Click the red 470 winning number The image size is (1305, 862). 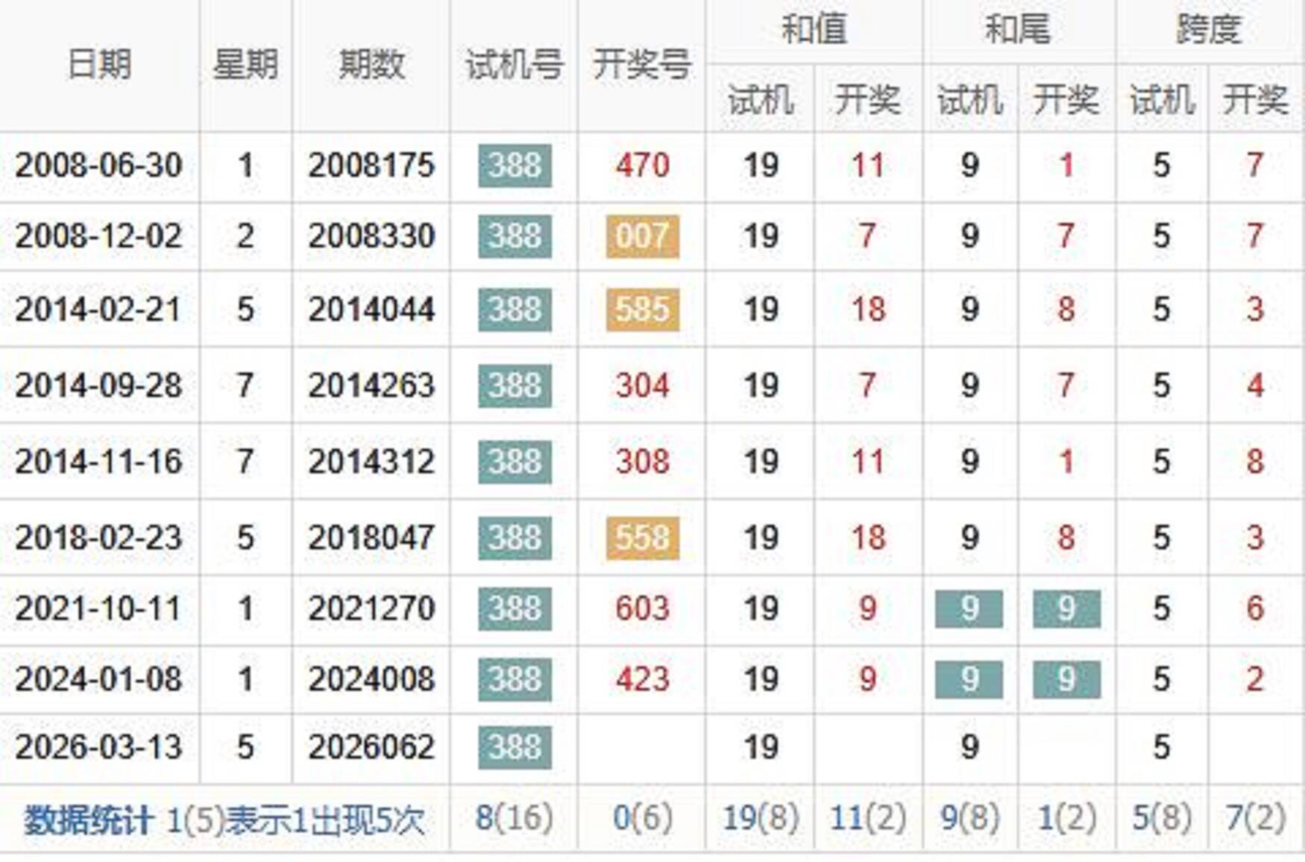tap(642, 165)
